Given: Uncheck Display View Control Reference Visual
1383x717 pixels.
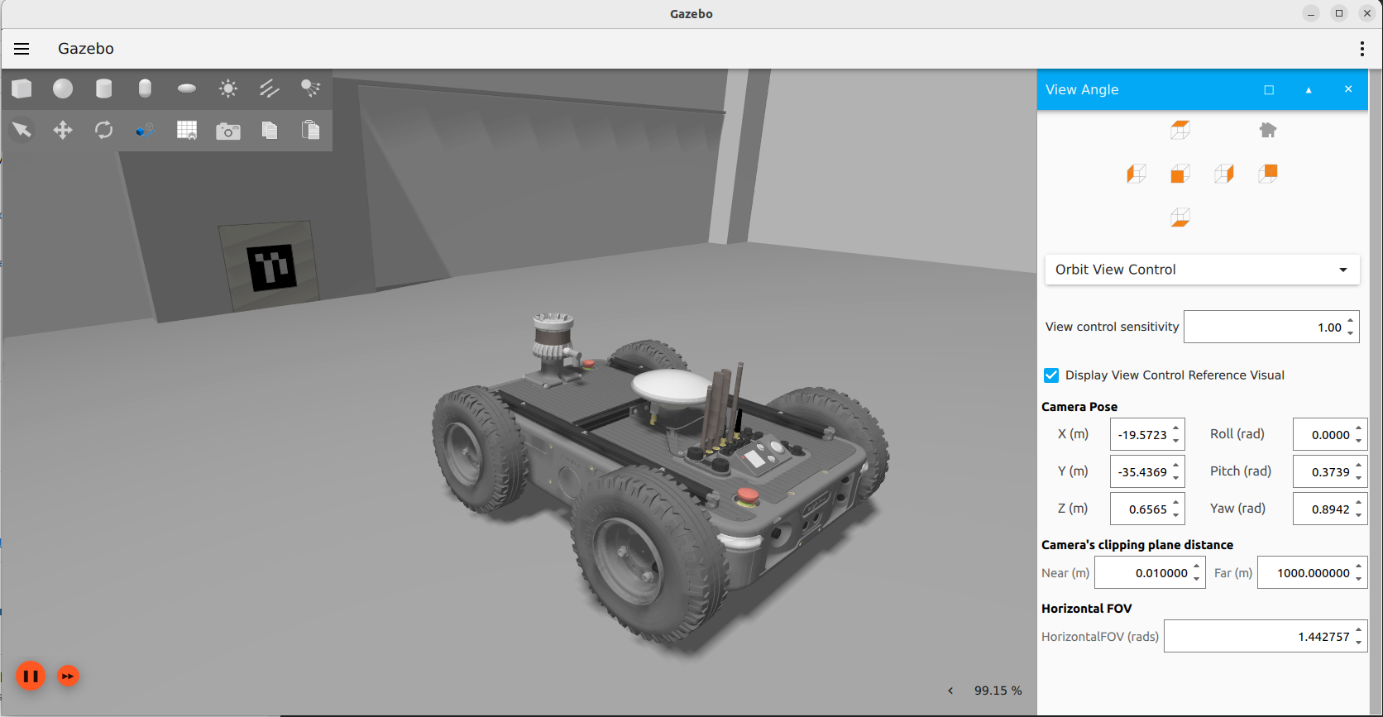Looking at the screenshot, I should [x=1051, y=375].
